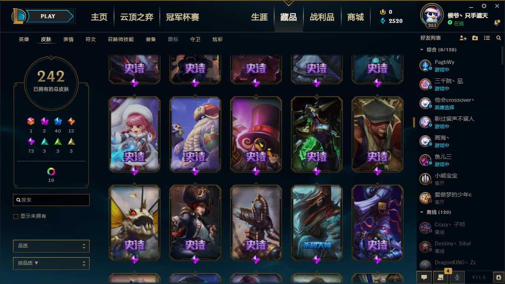Switch to the 英雄 sub-tab
The width and height of the screenshot is (505, 284).
click(24, 39)
